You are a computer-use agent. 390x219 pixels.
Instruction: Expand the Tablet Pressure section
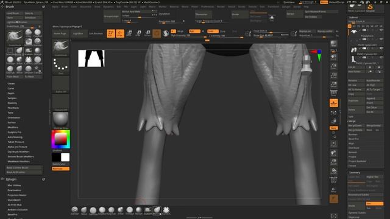tap(16, 142)
